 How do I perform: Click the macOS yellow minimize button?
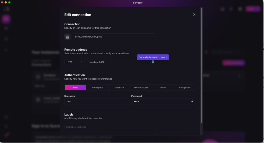6,2
